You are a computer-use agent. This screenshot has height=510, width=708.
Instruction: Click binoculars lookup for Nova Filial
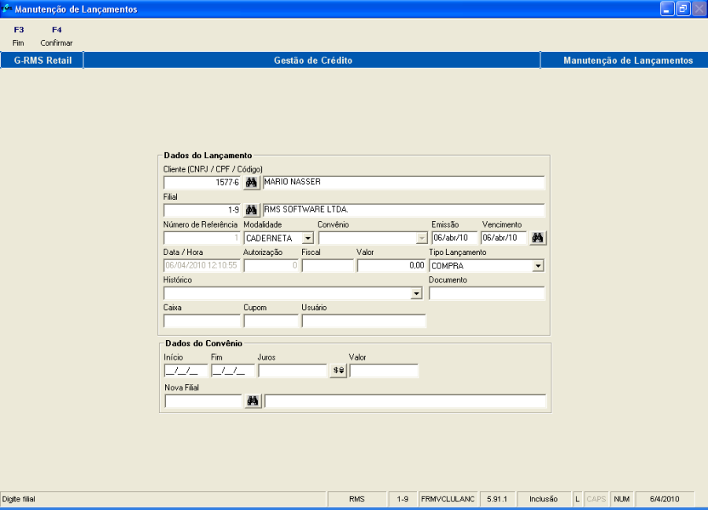coord(253,401)
